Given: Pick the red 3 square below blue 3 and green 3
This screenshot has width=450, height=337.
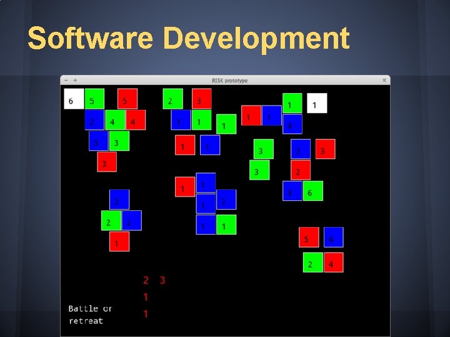Looking at the screenshot, I should (107, 162).
